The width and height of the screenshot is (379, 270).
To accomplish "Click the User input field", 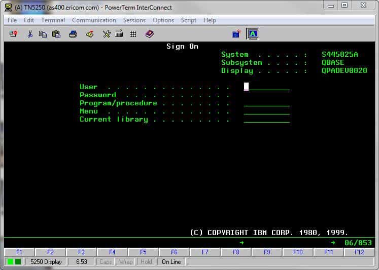I will coord(266,87).
